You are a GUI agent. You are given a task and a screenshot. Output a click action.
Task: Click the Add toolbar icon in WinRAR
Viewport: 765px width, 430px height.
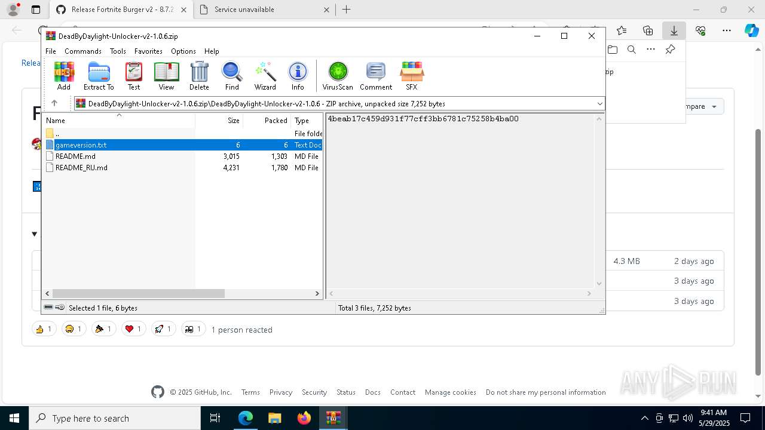tap(64, 76)
